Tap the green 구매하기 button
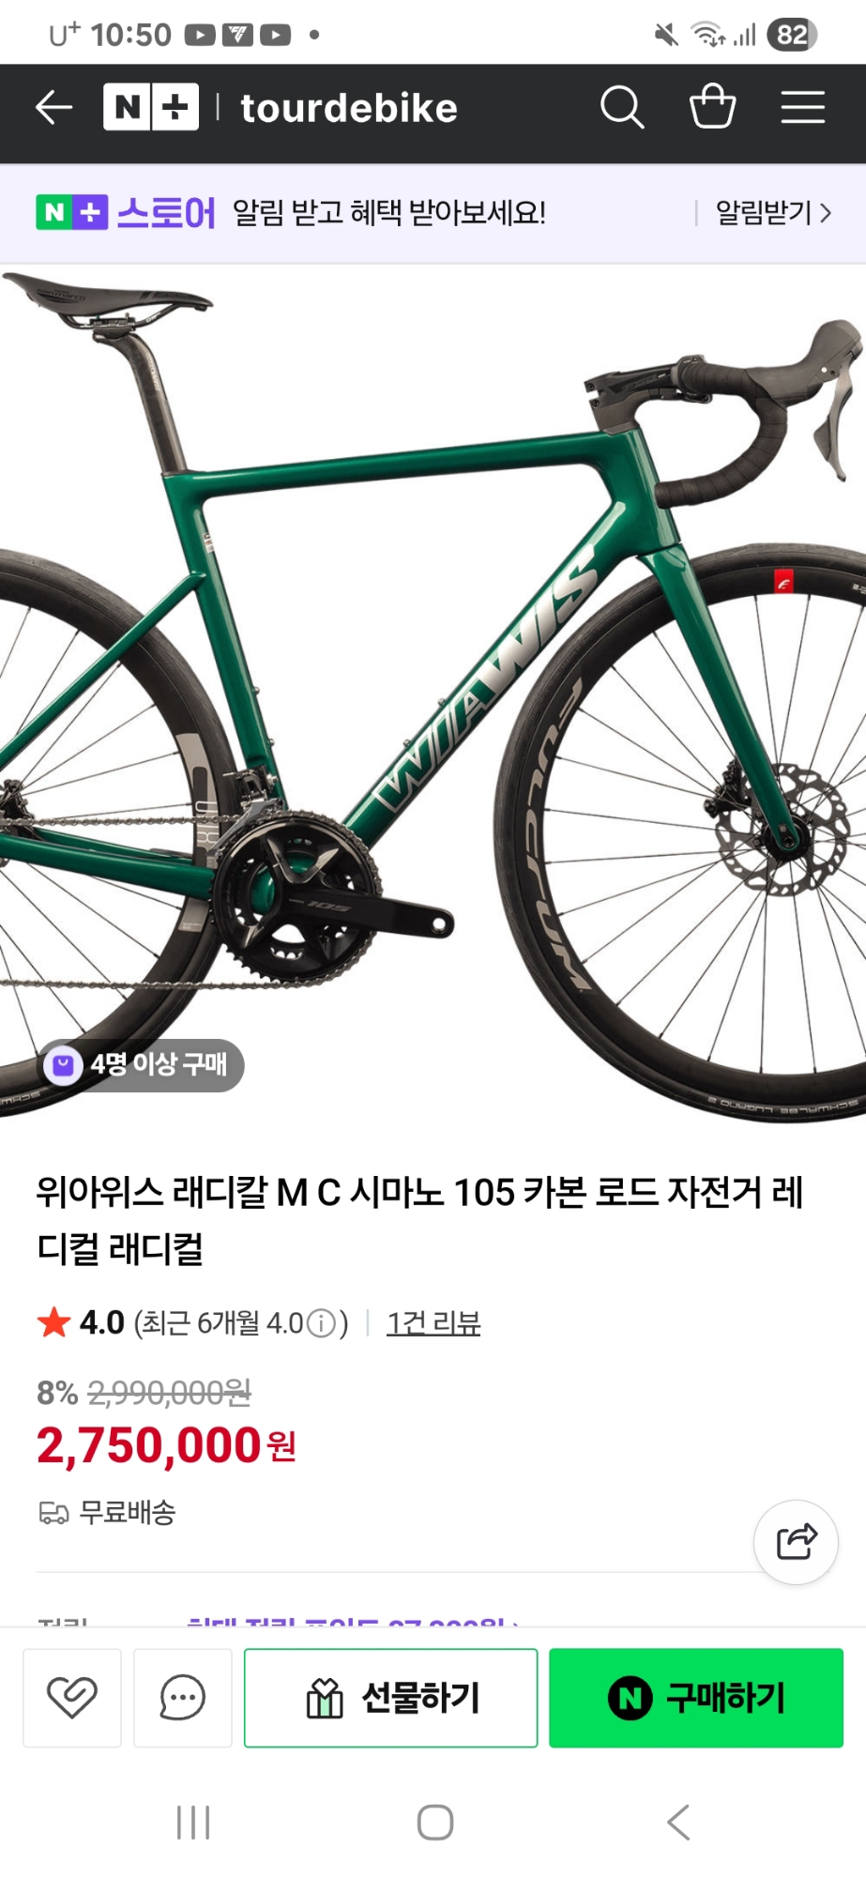The height and width of the screenshot is (1877, 866). 696,1698
